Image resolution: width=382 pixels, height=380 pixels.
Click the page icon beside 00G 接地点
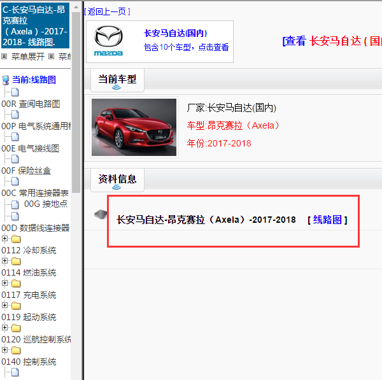[15, 205]
